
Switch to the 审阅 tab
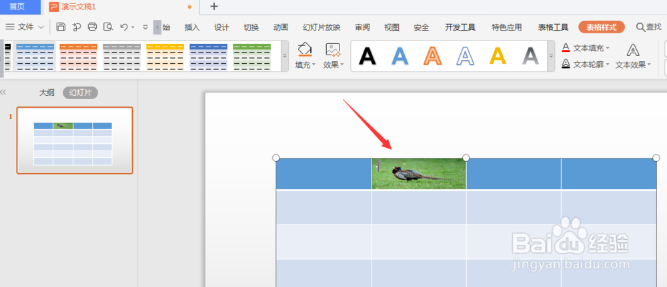(362, 27)
